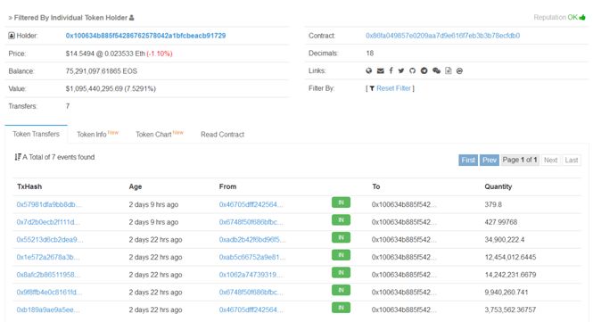Click the person icon after 'Token Holder'

(132, 18)
